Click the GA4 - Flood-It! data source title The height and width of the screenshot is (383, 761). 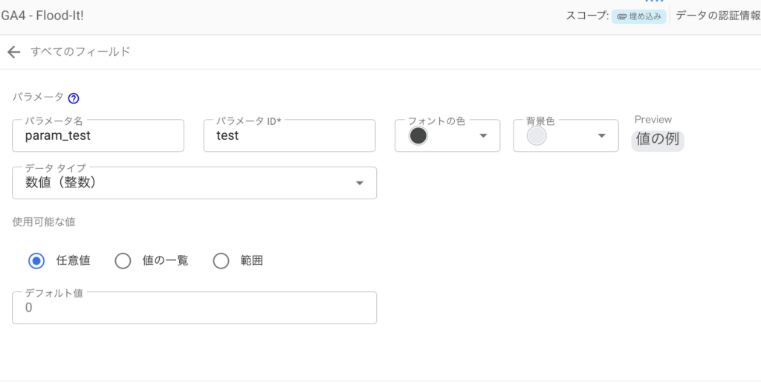click(x=42, y=16)
